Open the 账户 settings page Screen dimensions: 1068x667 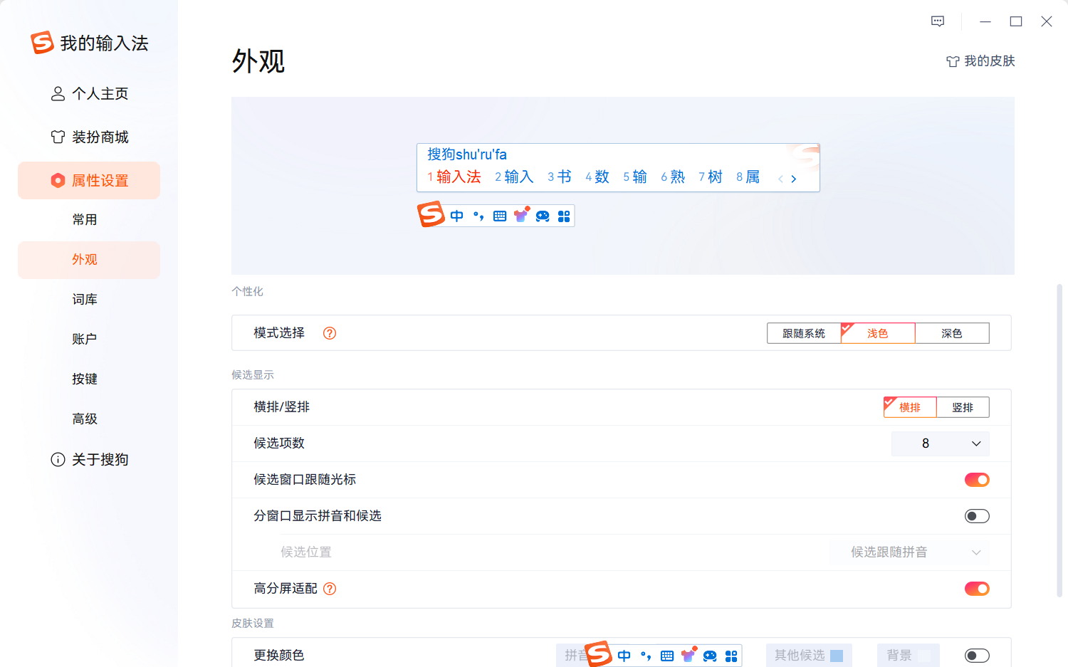point(85,339)
